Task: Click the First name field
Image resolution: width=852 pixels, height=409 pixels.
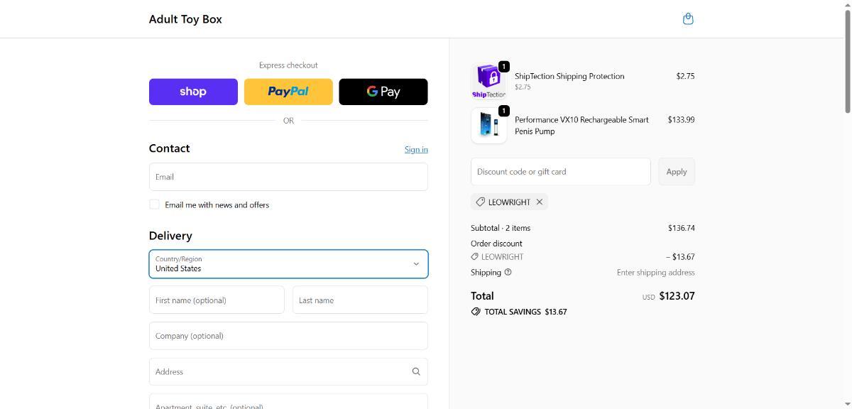Action: click(x=217, y=300)
